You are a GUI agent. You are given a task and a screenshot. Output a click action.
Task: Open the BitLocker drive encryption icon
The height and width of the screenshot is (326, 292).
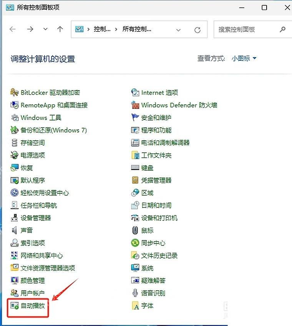[x=14, y=92]
